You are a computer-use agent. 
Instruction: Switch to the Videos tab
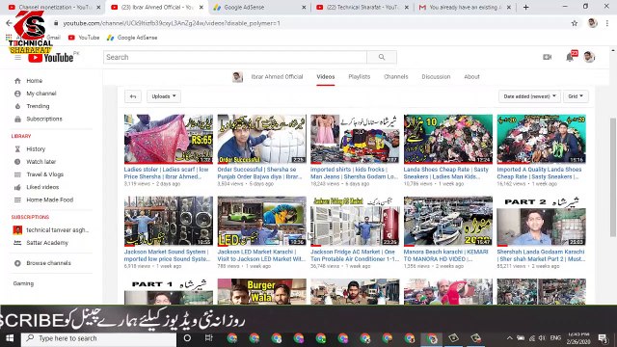[326, 77]
